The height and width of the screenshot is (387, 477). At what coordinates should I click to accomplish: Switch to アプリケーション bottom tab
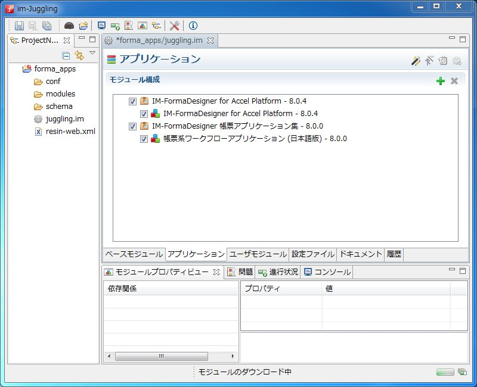pos(196,254)
